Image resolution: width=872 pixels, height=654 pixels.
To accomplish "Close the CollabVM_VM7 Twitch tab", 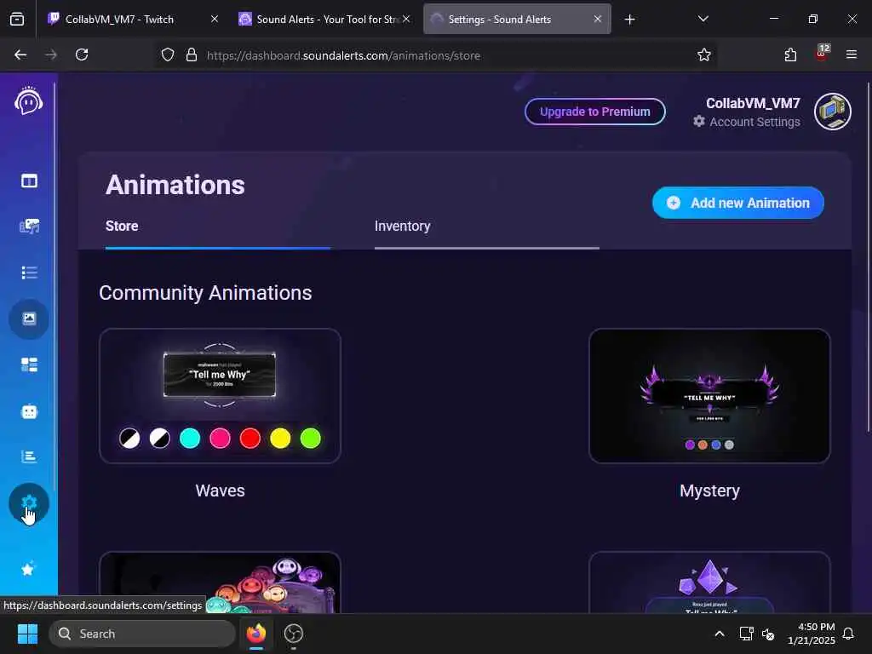I will pyautogui.click(x=215, y=19).
